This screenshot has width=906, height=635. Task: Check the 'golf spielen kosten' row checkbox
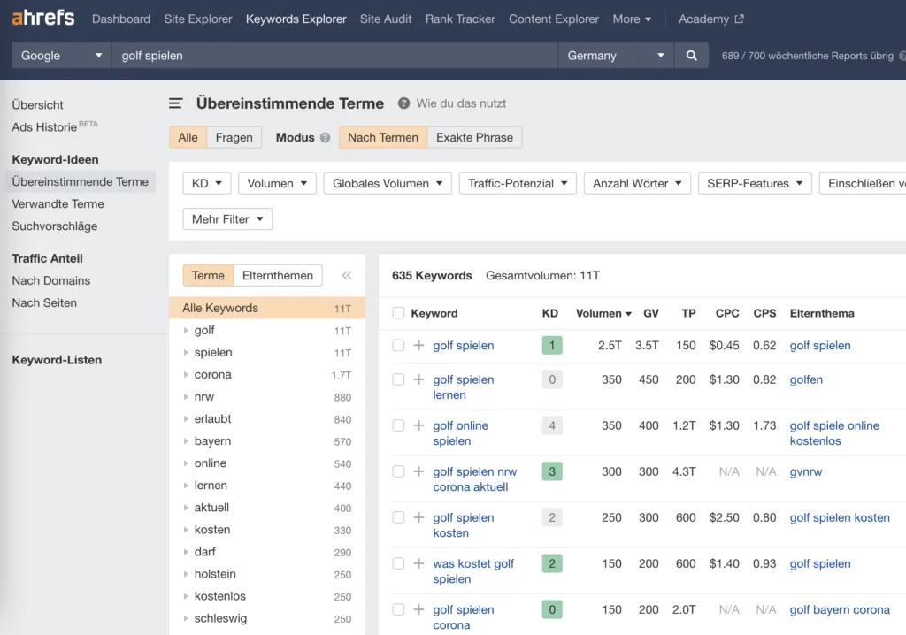tap(398, 517)
